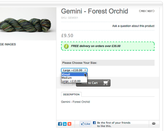Choose Medium size option
The image size is (165, 131).
pos(74,78)
